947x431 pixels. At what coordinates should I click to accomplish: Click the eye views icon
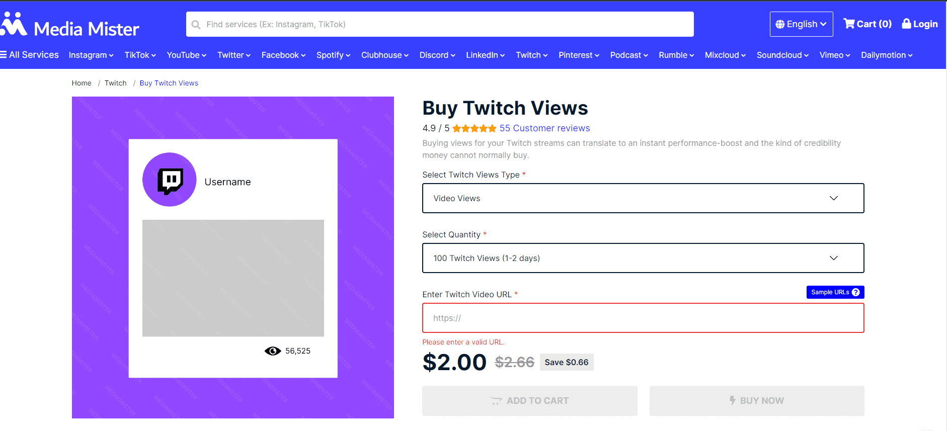(x=273, y=351)
